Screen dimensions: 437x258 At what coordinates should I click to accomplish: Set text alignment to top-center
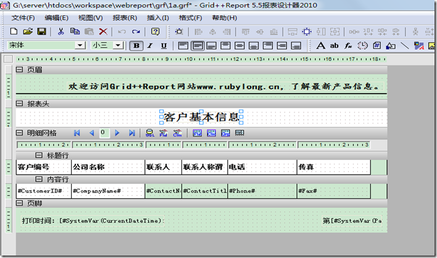coord(225,46)
